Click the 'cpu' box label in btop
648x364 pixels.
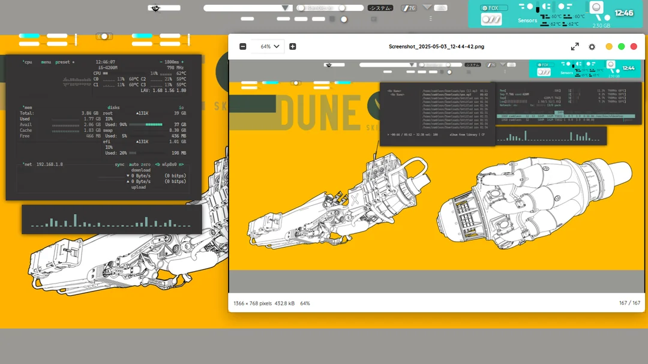coord(28,62)
